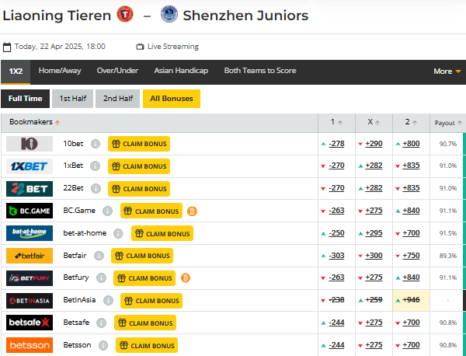Switch to the Over/Under tab

click(x=117, y=71)
